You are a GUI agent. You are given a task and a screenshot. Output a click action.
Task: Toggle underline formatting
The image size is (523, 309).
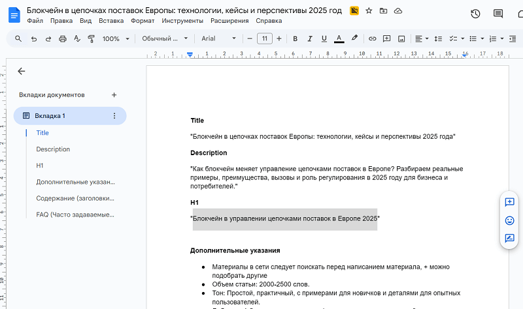click(x=324, y=38)
